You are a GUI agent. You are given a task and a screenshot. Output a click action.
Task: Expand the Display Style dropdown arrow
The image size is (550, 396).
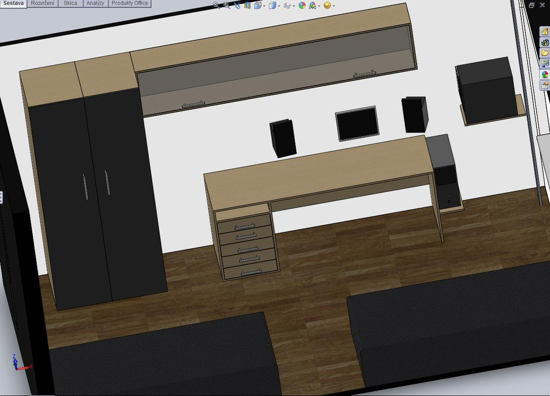coord(279,6)
